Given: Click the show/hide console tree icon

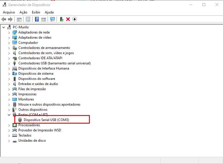Looking at the screenshot, I should point(19,19).
